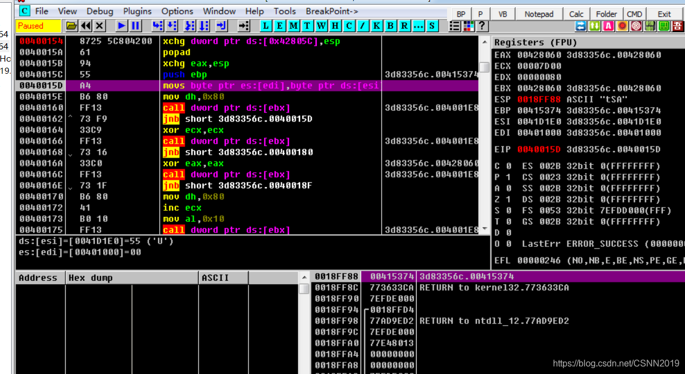685x374 pixels.
Task: Click the binary digits plugin icon
Action: point(650,26)
